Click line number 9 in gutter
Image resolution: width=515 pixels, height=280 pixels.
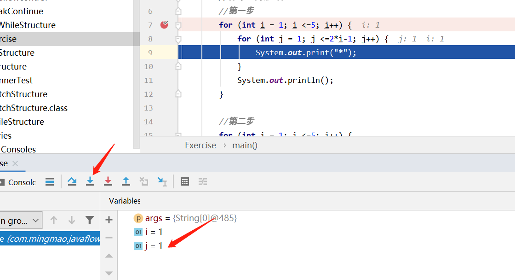coord(150,52)
